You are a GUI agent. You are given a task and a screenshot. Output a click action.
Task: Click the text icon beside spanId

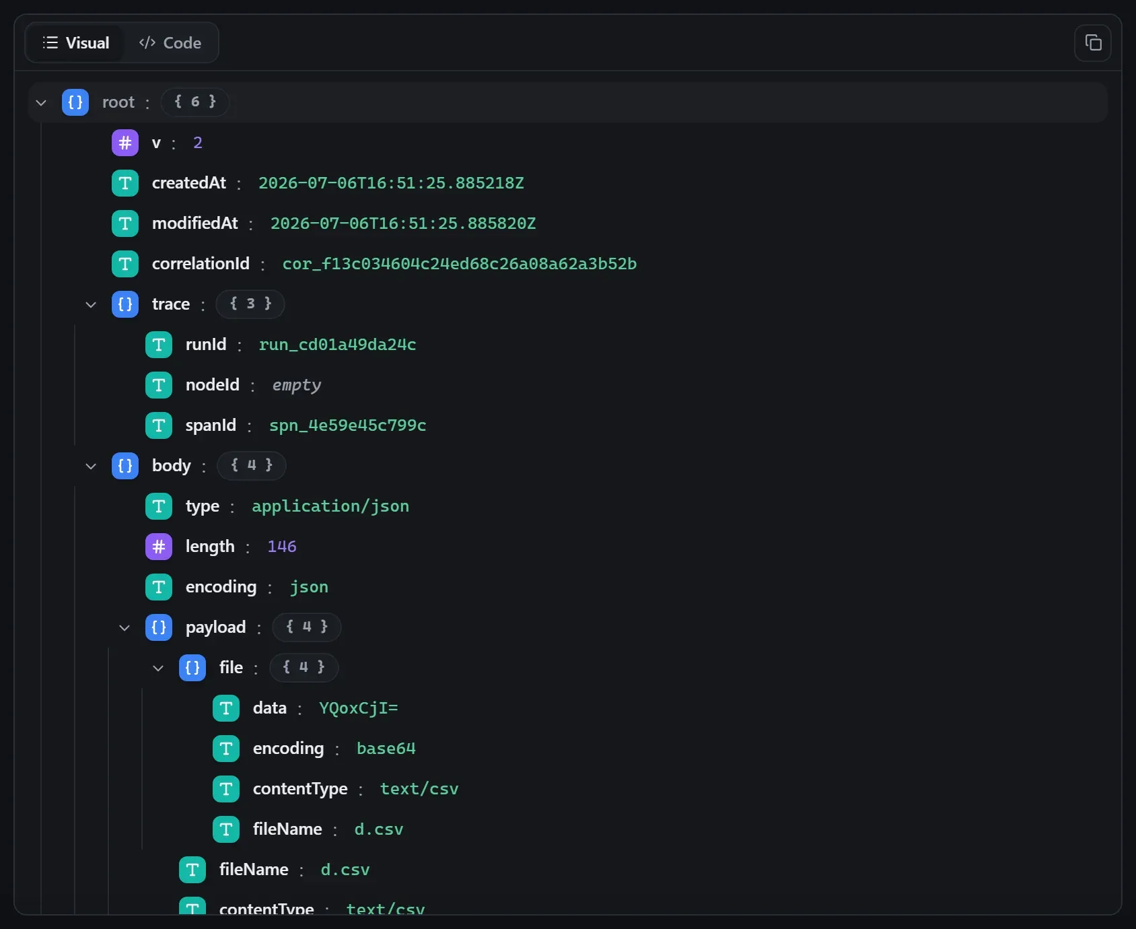coord(159,425)
